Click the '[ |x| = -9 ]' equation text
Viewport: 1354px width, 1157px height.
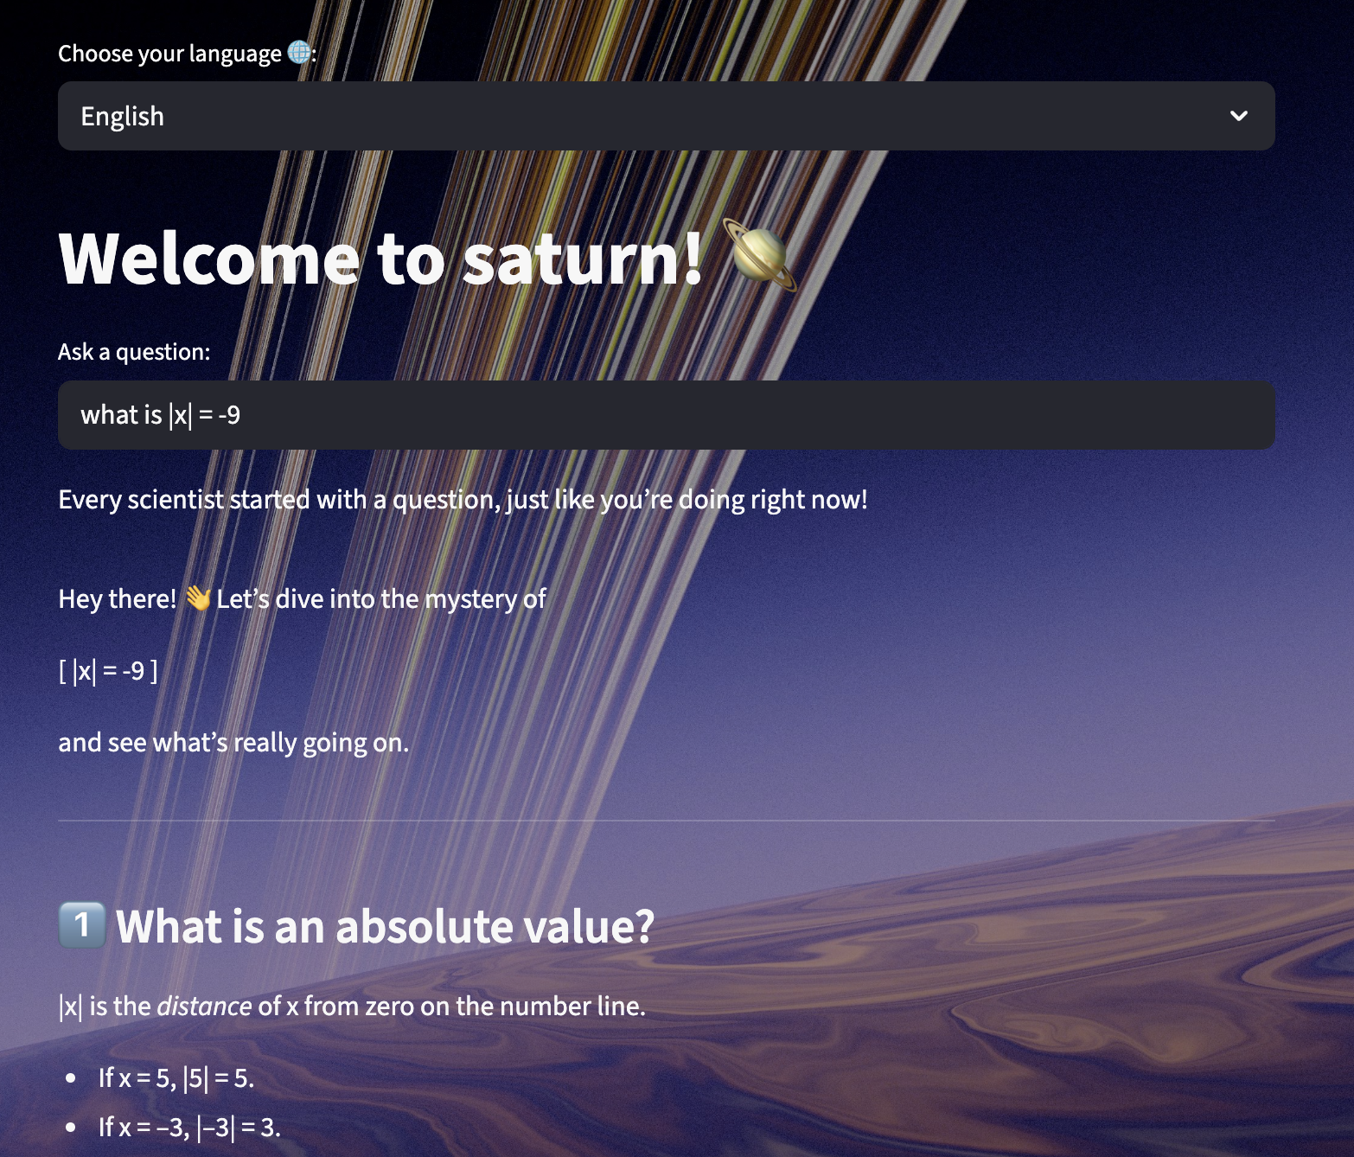coord(108,670)
